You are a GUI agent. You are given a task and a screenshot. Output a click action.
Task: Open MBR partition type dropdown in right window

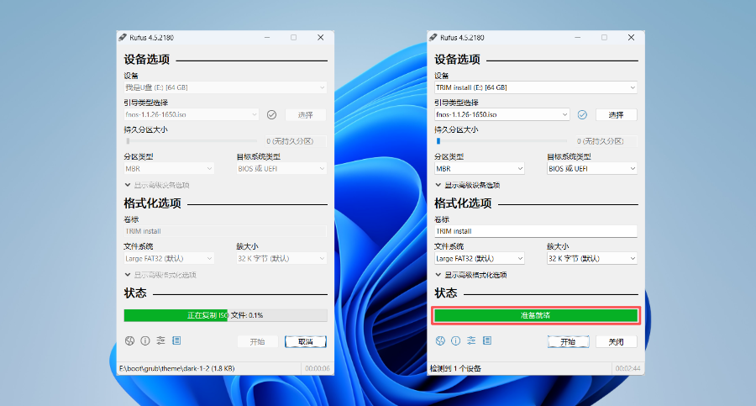pyautogui.click(x=480, y=168)
